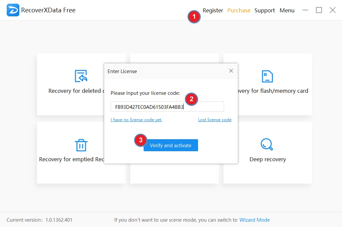This screenshot has width=342, height=227.
Task: Select Recovery for emptied Recycle Bin label
Action: 71,159
